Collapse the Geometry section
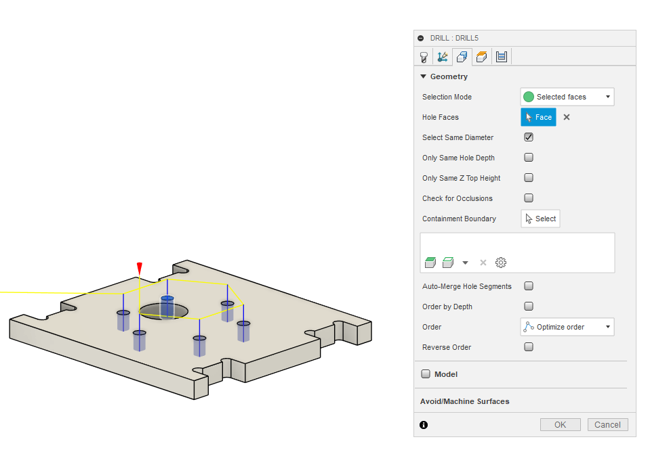The height and width of the screenshot is (450, 669). [423, 76]
